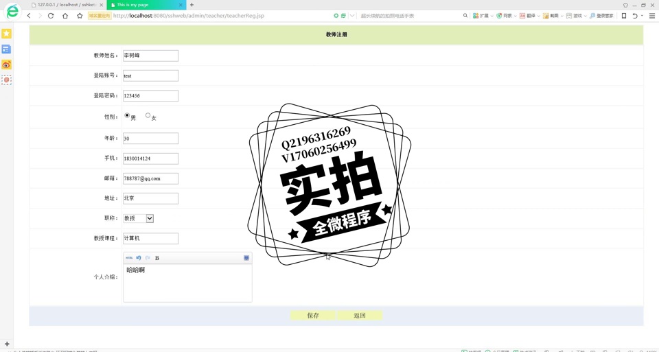Expand the 扩展 dropdown arrow
Image resolution: width=659 pixels, height=352 pixels.
click(x=492, y=16)
